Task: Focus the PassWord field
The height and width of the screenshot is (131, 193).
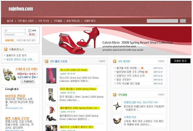Action: click(x=15, y=35)
